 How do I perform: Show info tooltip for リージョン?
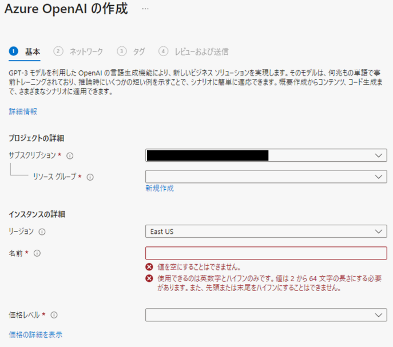42,232
